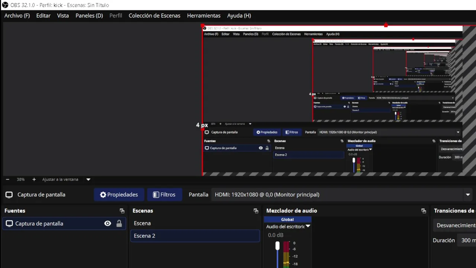Open the Paneles (D) menu

pyautogui.click(x=89, y=16)
